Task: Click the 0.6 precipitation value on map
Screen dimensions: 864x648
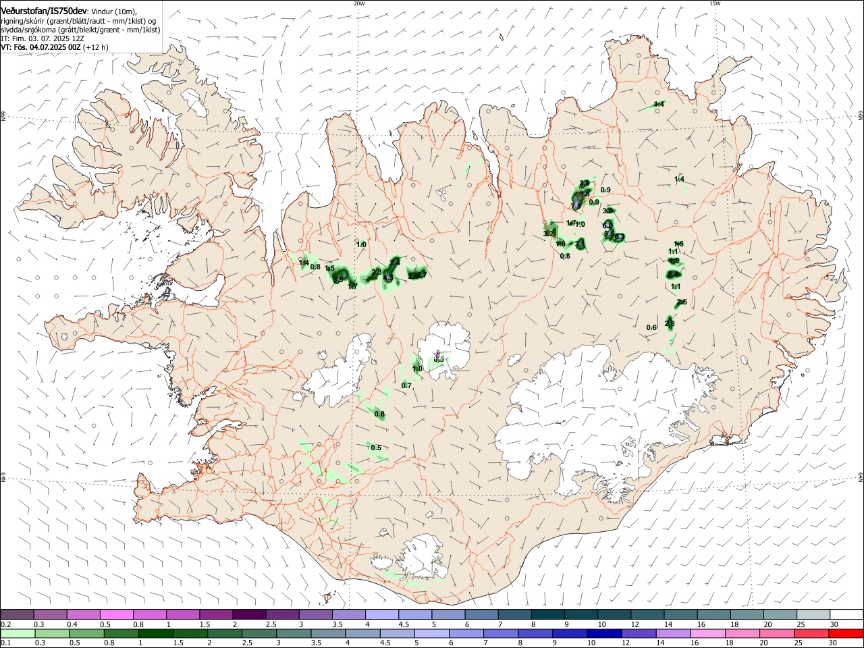Action: click(651, 328)
